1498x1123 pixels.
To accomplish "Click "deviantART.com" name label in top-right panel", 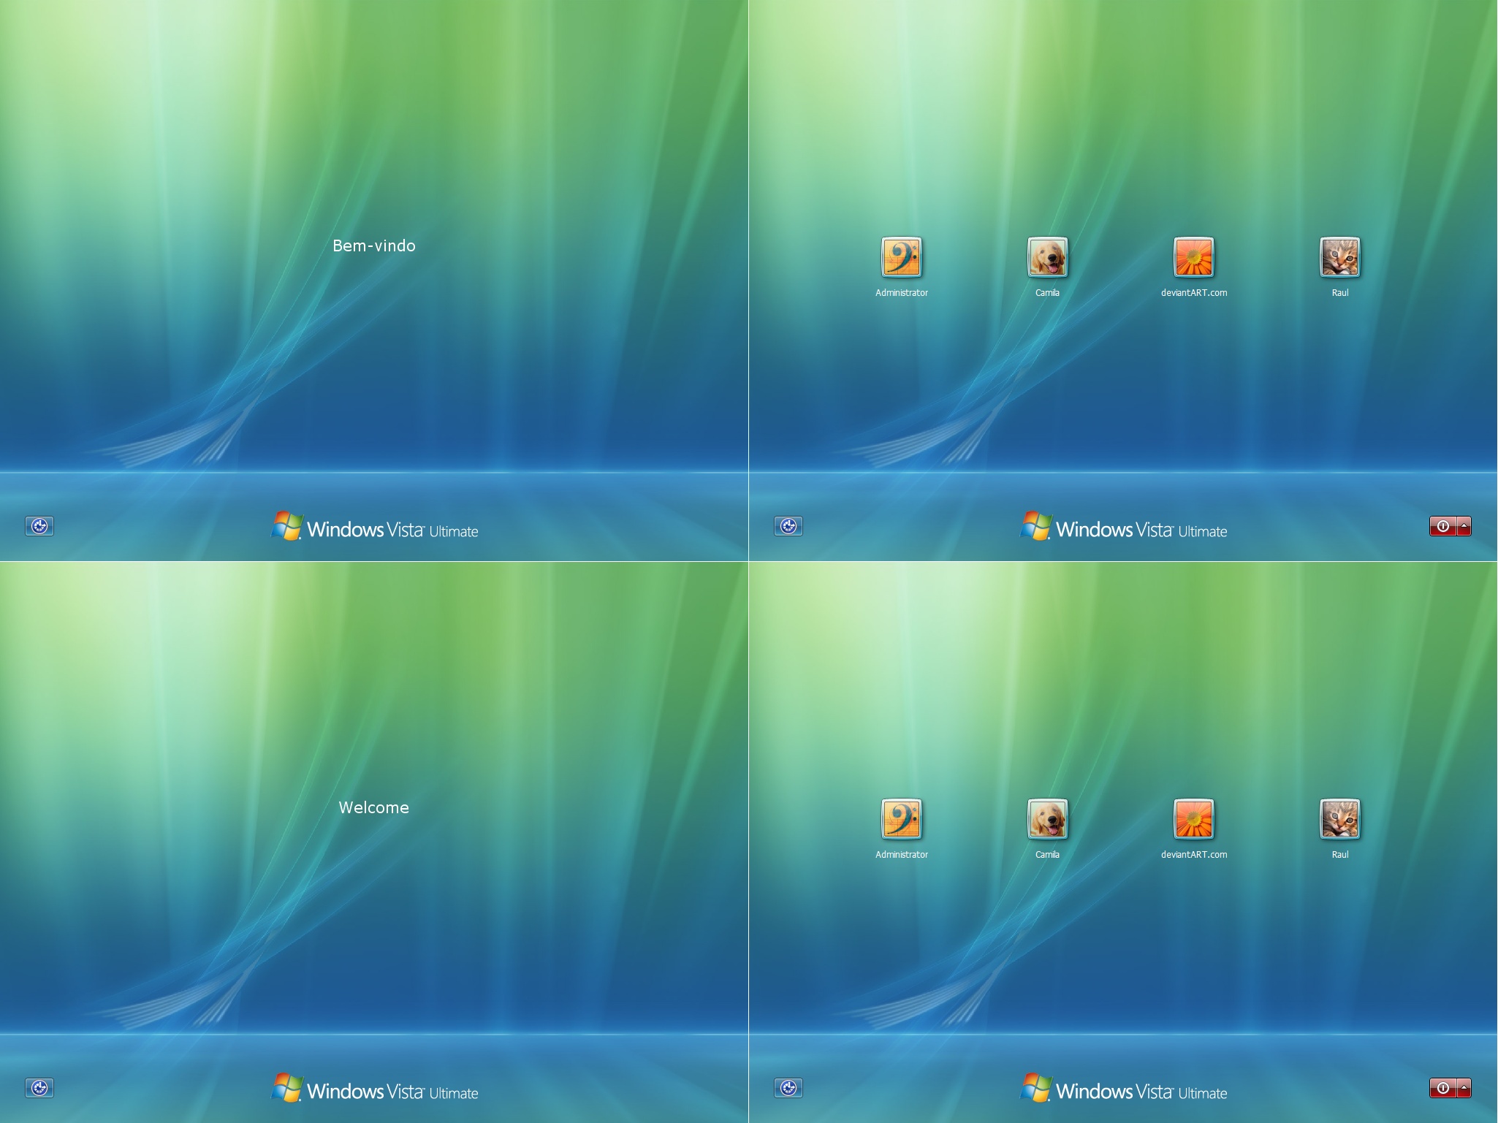I will 1194,293.
